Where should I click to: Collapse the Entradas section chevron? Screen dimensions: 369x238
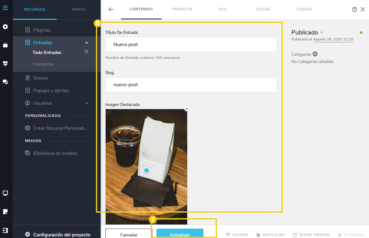click(x=86, y=43)
